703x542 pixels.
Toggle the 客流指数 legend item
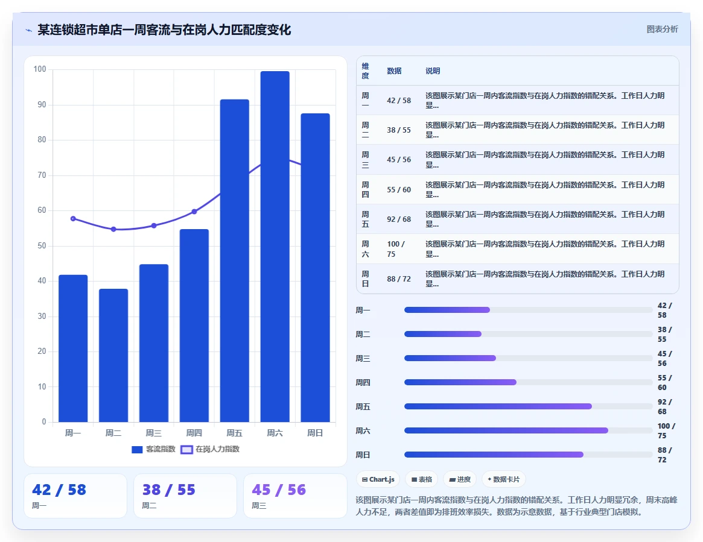(x=153, y=449)
